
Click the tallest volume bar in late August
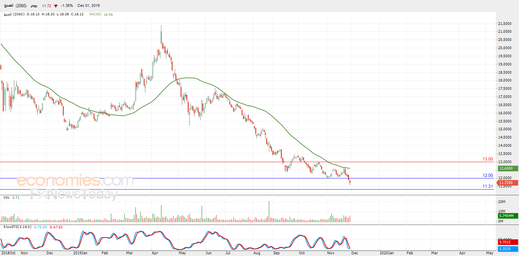[x=269, y=212]
